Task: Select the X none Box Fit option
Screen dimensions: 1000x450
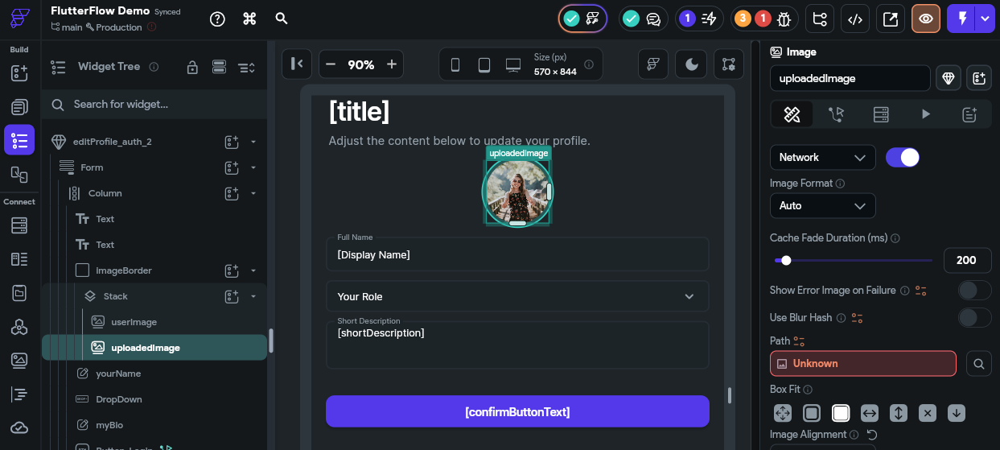Action: [928, 413]
